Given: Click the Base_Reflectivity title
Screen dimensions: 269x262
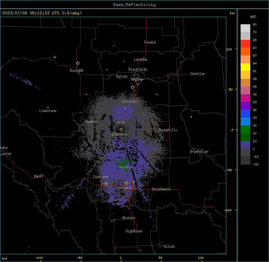Looking at the screenshot, I should 134,5.
